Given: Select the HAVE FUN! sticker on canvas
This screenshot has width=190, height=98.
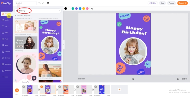Looking at the screenshot, I should coord(125,16).
